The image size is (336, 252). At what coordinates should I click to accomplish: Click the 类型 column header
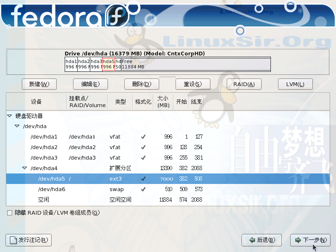pyautogui.click(x=120, y=102)
